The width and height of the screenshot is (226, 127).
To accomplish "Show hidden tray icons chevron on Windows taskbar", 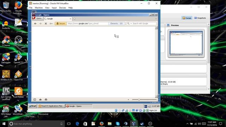I will [x=188, y=124].
